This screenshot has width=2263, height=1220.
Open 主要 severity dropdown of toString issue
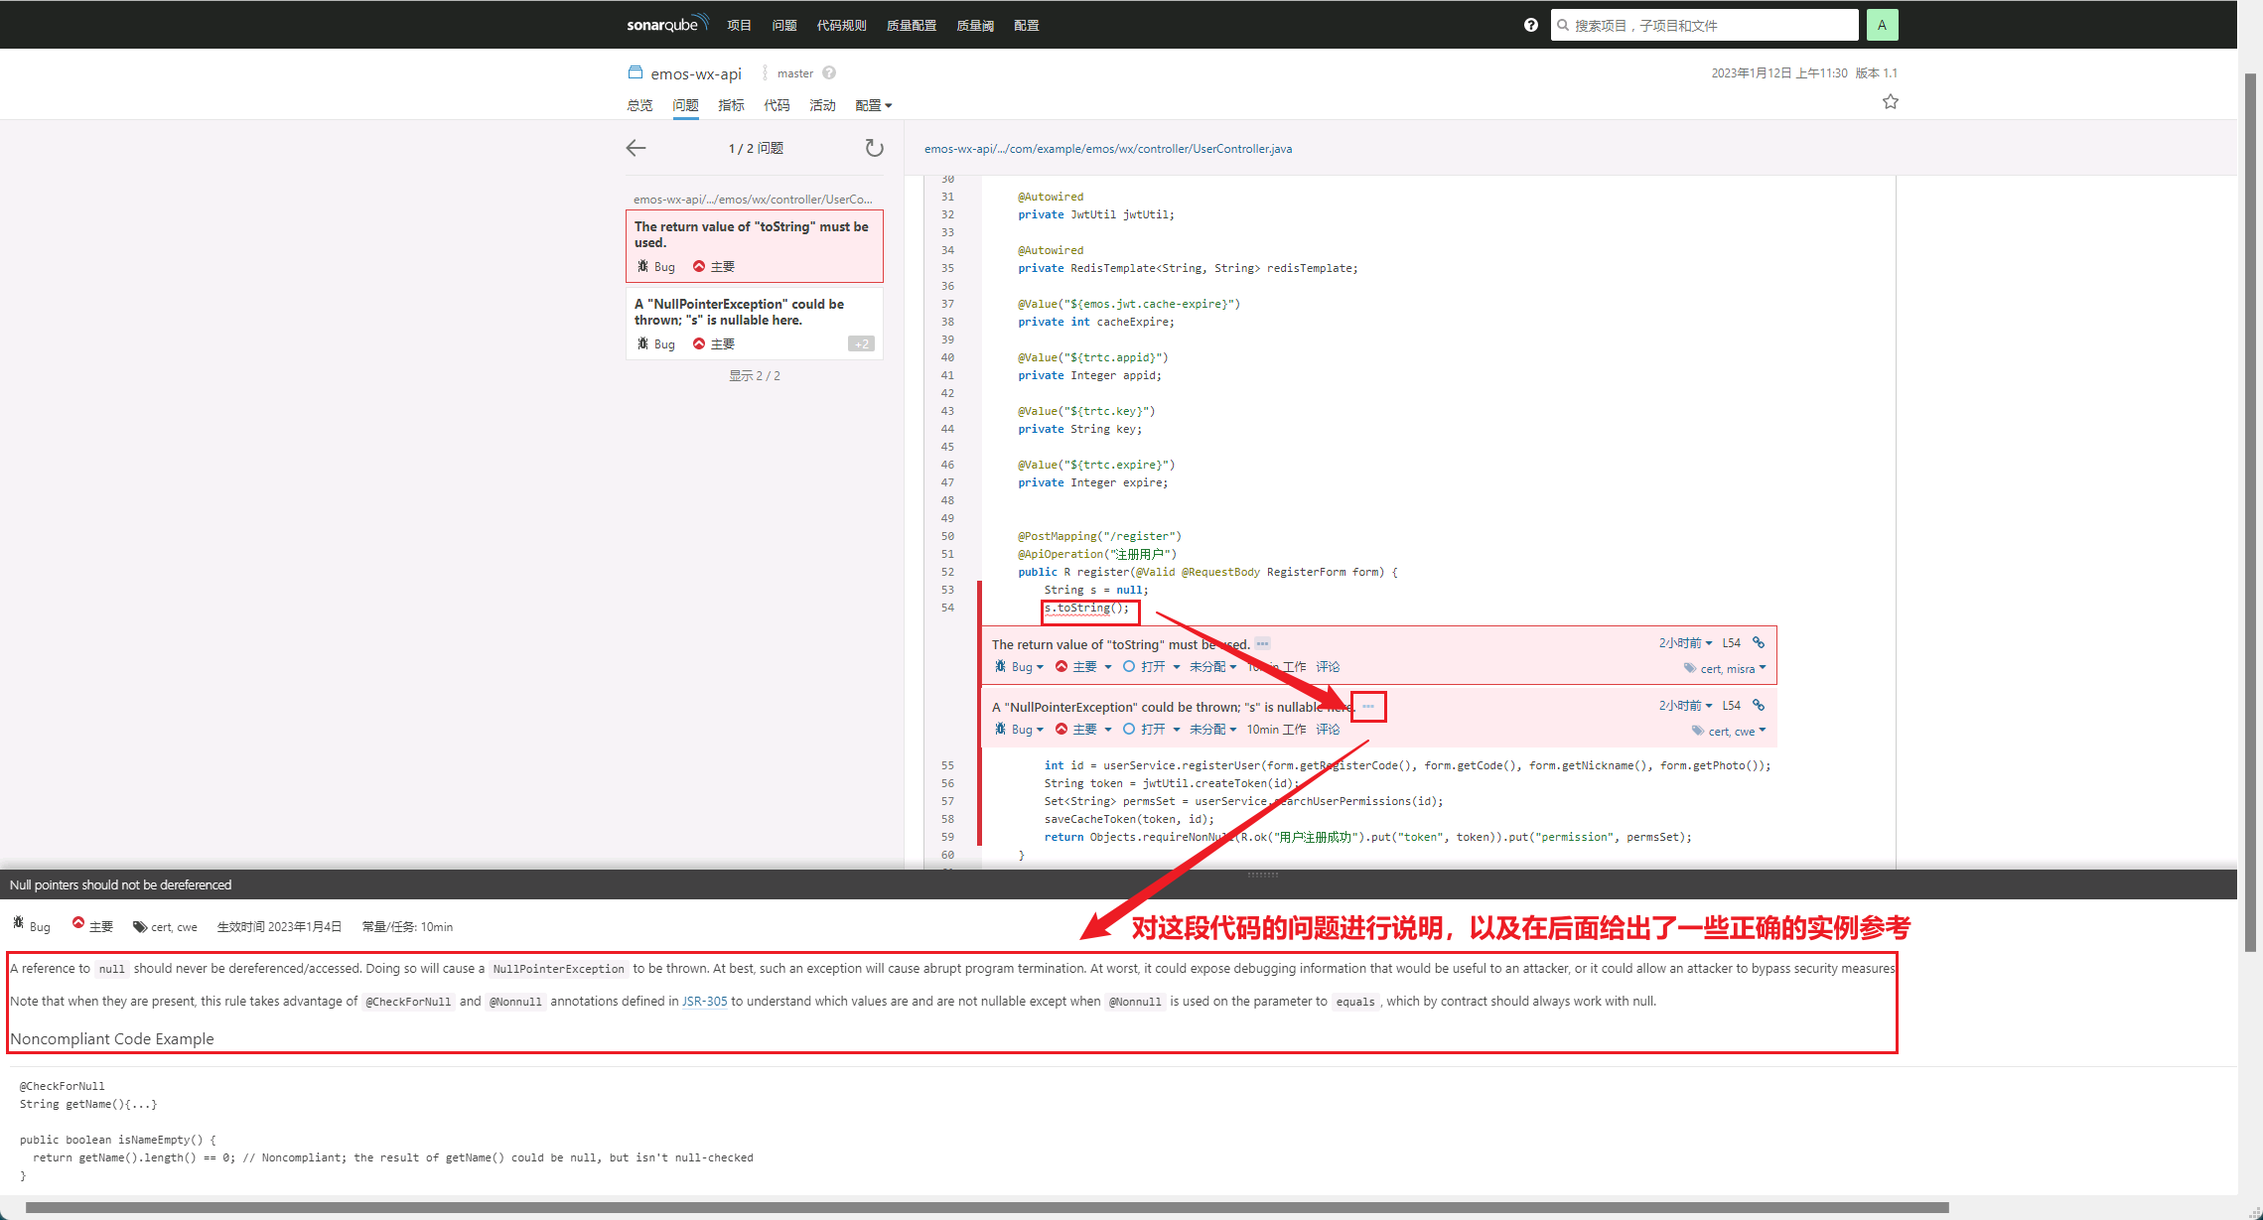(x=1083, y=667)
